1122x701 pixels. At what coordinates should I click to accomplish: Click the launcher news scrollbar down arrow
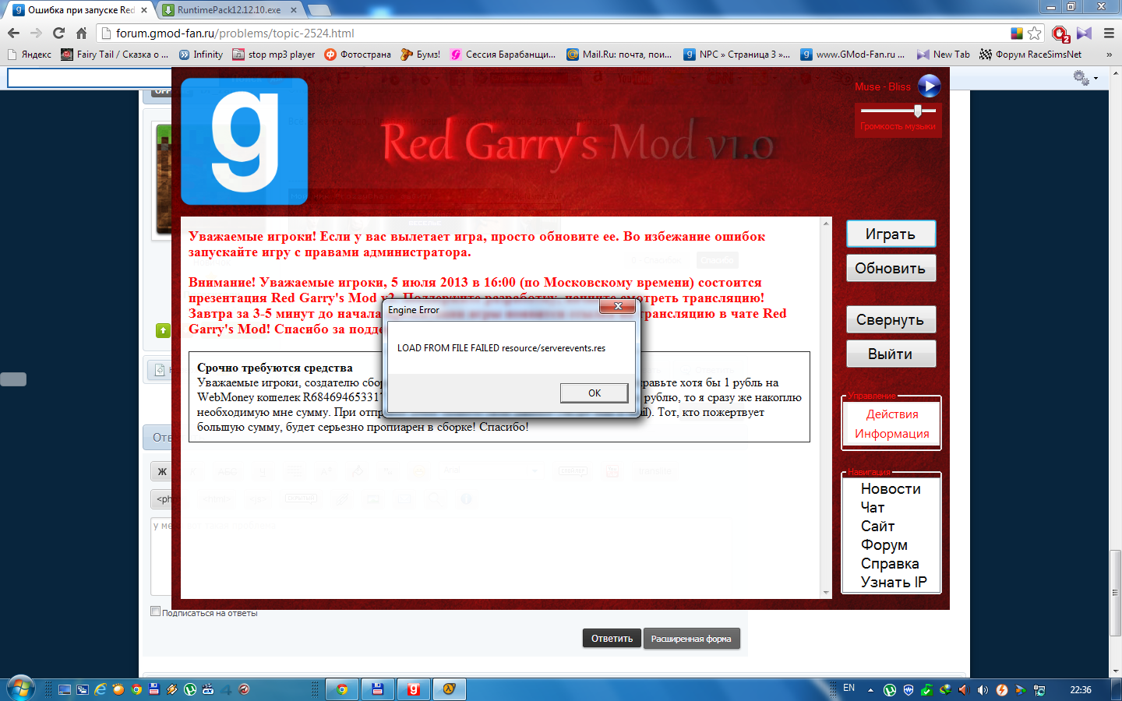pos(826,593)
